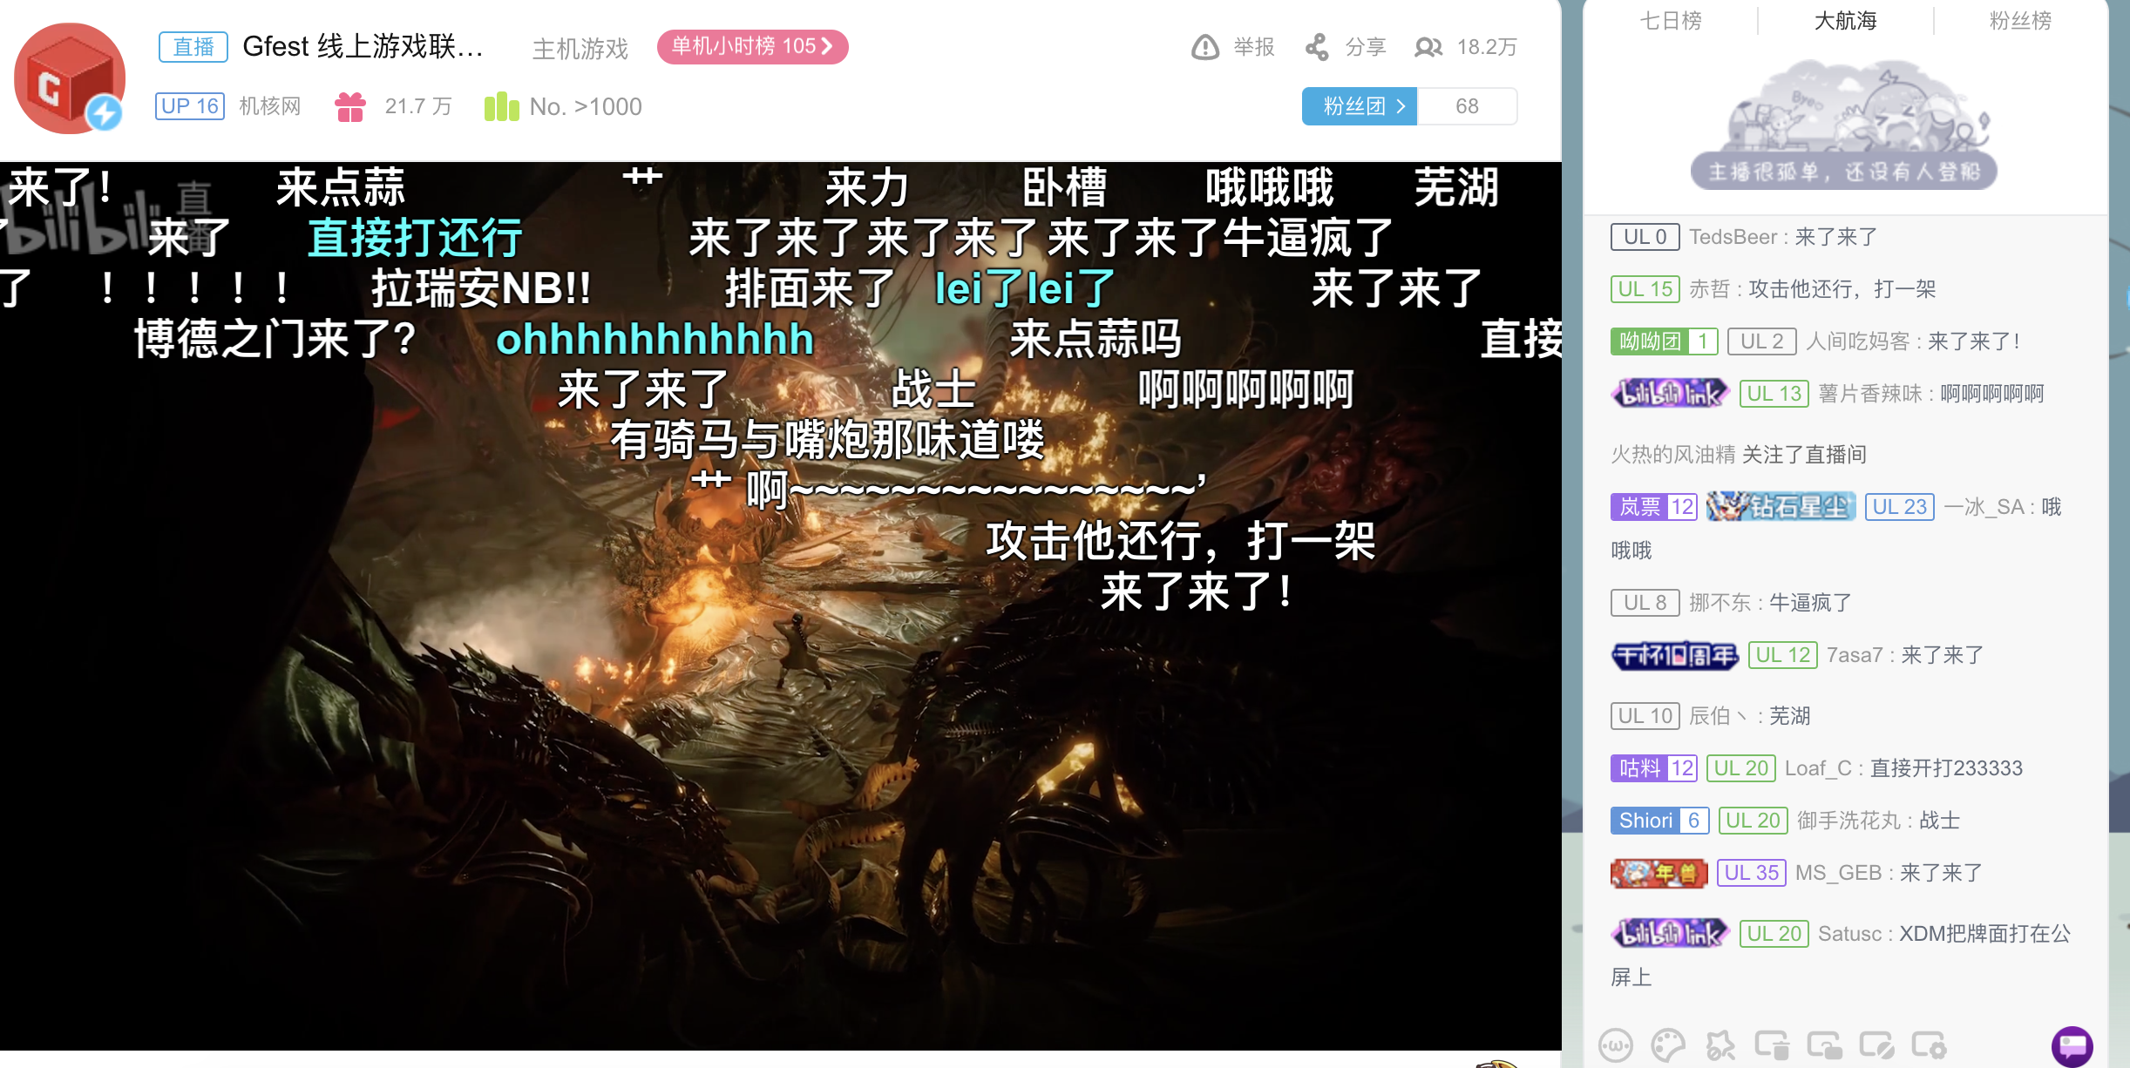2130x1068 pixels.
Task: Click the 钻石星尘 title badge
Action: 1781,507
